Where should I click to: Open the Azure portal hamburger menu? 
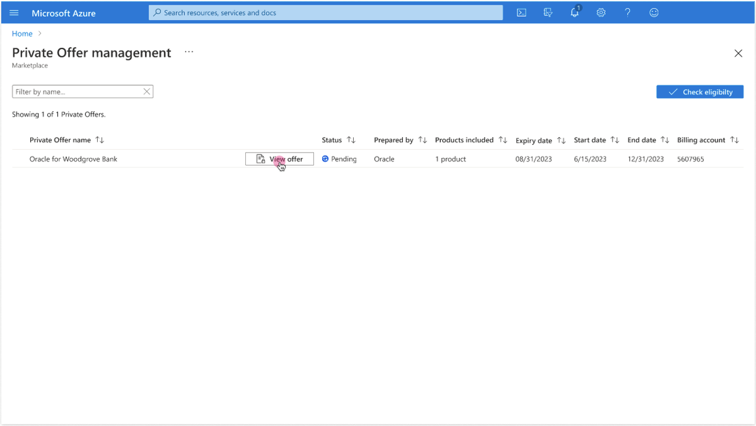point(14,12)
